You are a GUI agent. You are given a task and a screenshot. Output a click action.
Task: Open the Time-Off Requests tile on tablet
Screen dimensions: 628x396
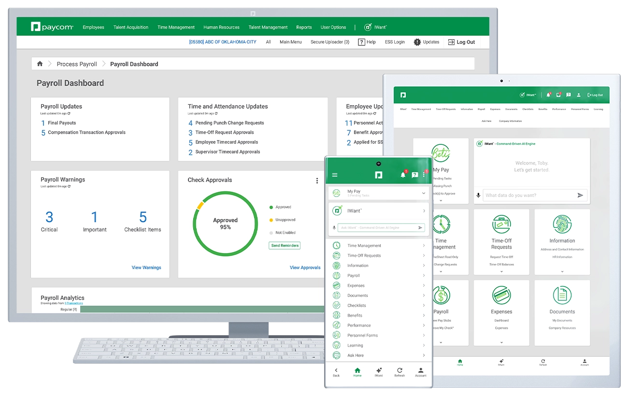501,241
